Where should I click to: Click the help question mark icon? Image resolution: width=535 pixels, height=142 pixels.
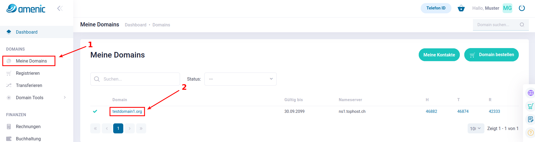click(531, 133)
